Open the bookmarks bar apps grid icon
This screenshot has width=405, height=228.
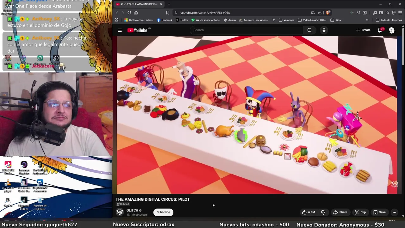tap(116, 20)
